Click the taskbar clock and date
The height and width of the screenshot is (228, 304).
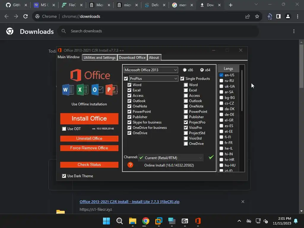coord(282,221)
